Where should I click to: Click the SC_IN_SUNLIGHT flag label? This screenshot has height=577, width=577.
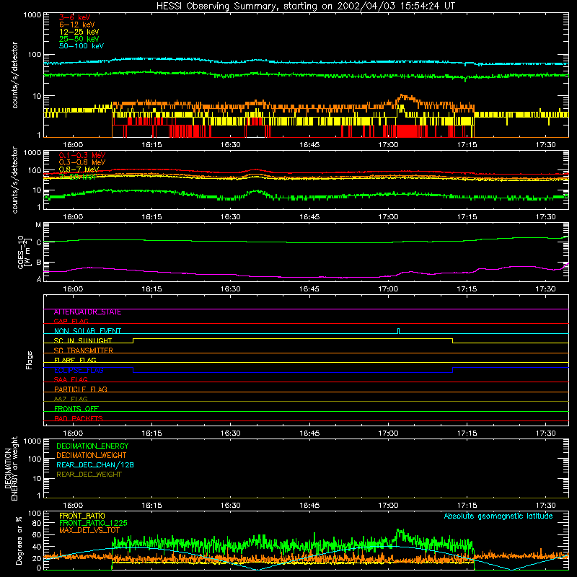(x=83, y=340)
